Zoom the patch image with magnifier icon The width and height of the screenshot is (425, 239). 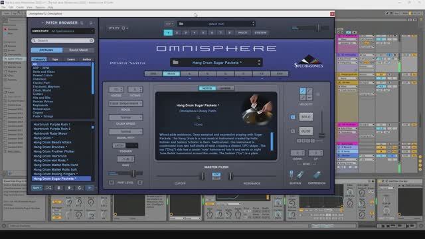[x=198, y=118]
